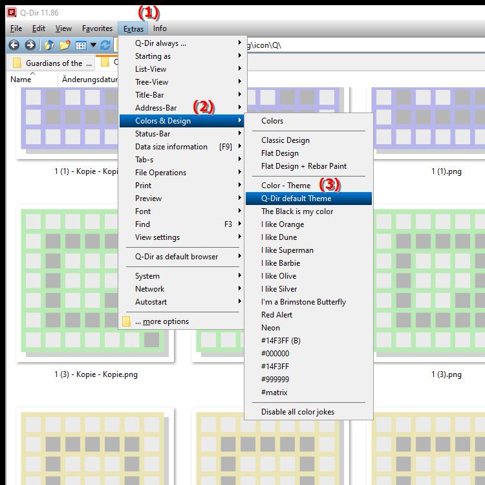Screen dimensions: 485x485
Task: Click the Back navigation arrow icon
Action: pos(14,45)
